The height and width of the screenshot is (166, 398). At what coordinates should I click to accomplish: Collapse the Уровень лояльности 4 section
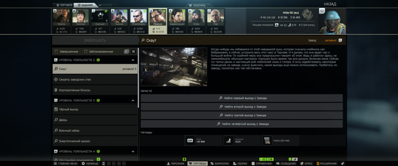click(x=133, y=152)
